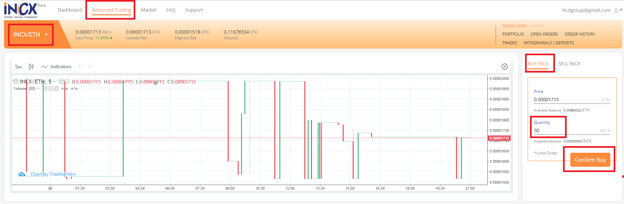Click the 0.00002000 price axis label
This screenshot has width=624, height=204.
499,79
